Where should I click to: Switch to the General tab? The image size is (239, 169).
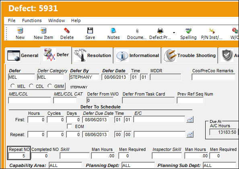23,55
